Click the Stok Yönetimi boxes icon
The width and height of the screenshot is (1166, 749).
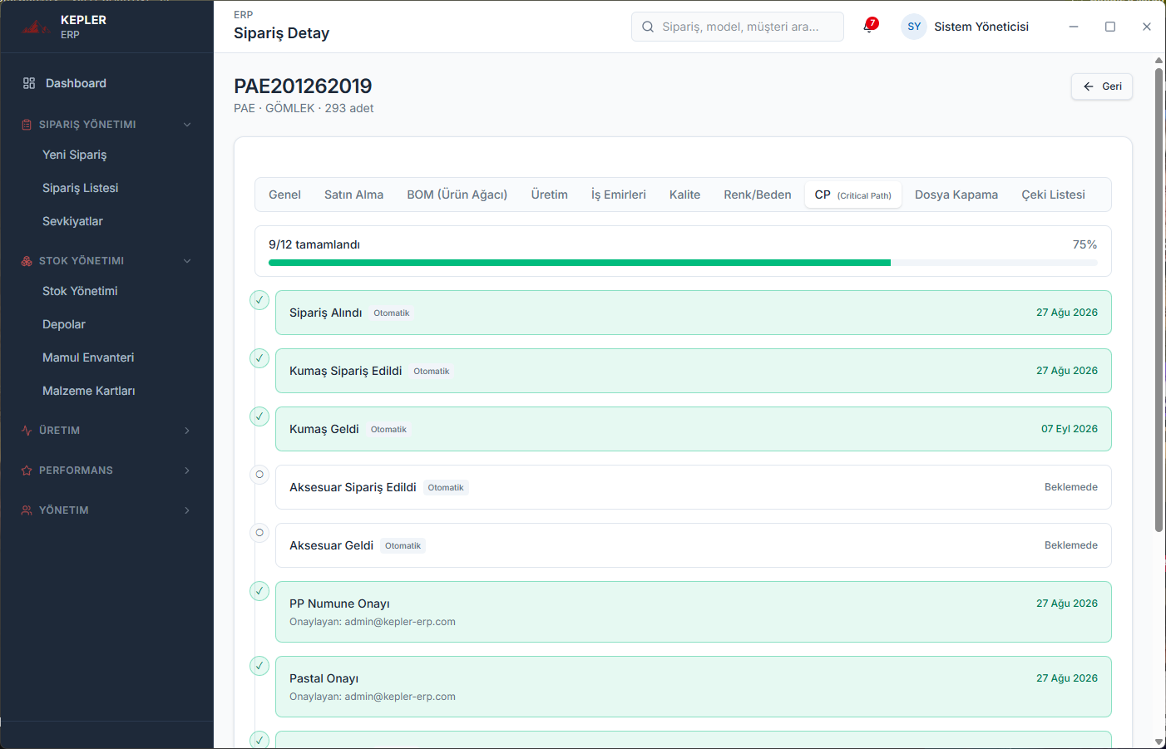coord(27,261)
